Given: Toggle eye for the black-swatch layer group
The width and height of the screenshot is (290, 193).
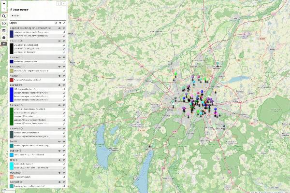Looking at the screenshot, I should [59, 41].
